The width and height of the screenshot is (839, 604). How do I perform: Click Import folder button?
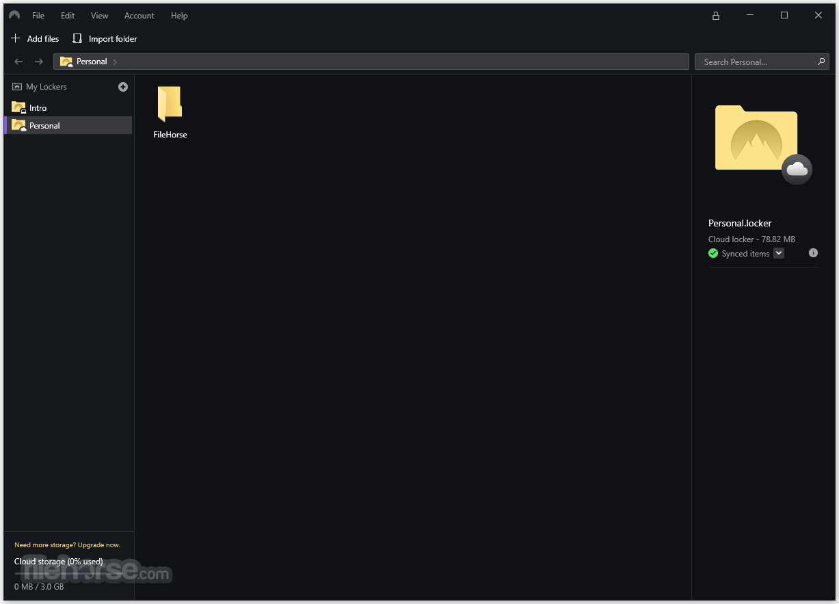tap(105, 39)
